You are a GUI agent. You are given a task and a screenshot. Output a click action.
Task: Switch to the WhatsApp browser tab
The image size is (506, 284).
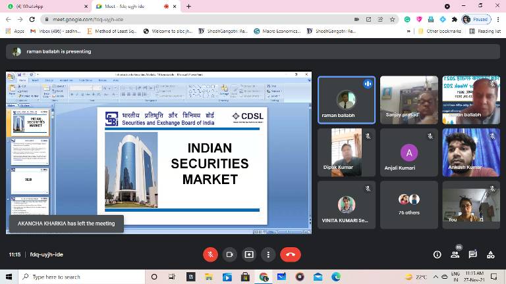[48, 7]
